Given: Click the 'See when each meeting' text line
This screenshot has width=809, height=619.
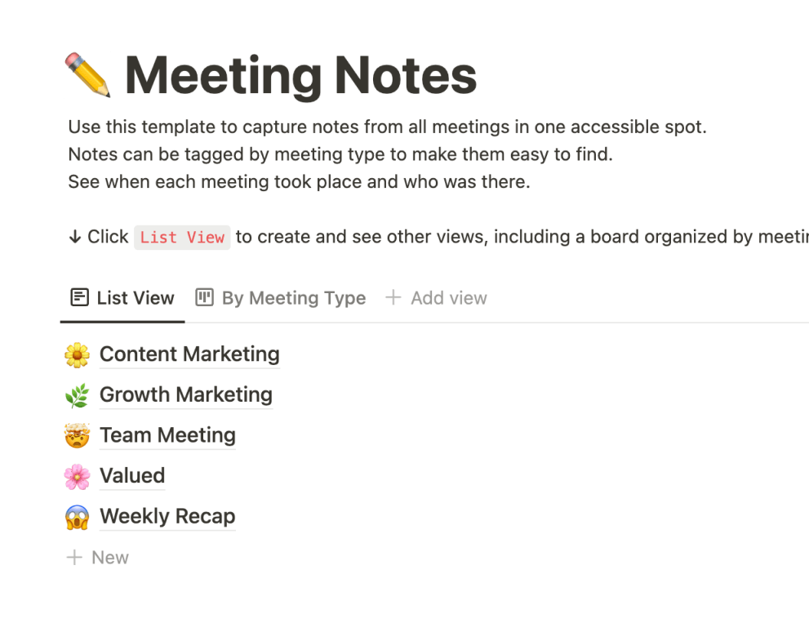Looking at the screenshot, I should tap(299, 181).
